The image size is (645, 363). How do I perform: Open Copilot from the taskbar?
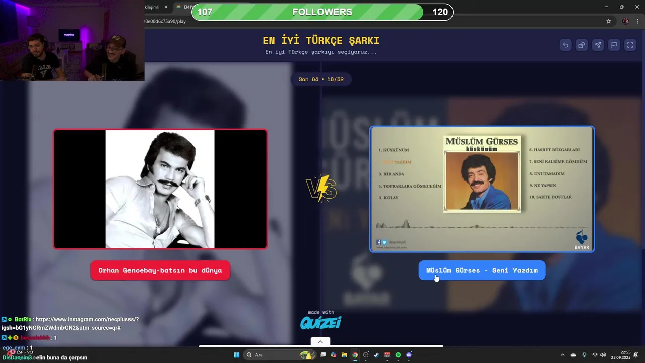(334, 355)
